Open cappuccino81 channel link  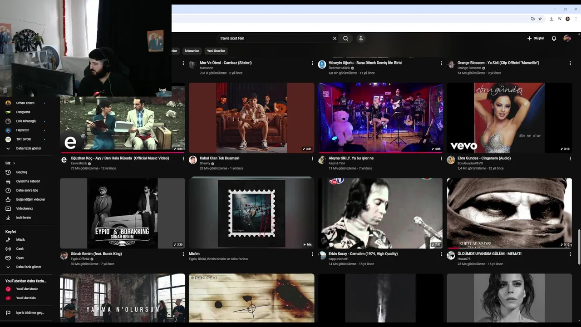coord(339,259)
